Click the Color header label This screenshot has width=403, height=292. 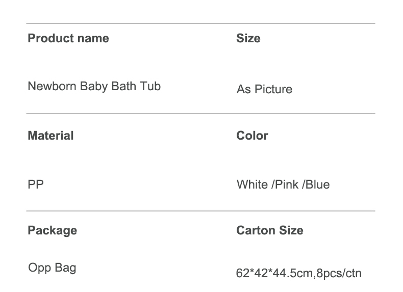252,136
